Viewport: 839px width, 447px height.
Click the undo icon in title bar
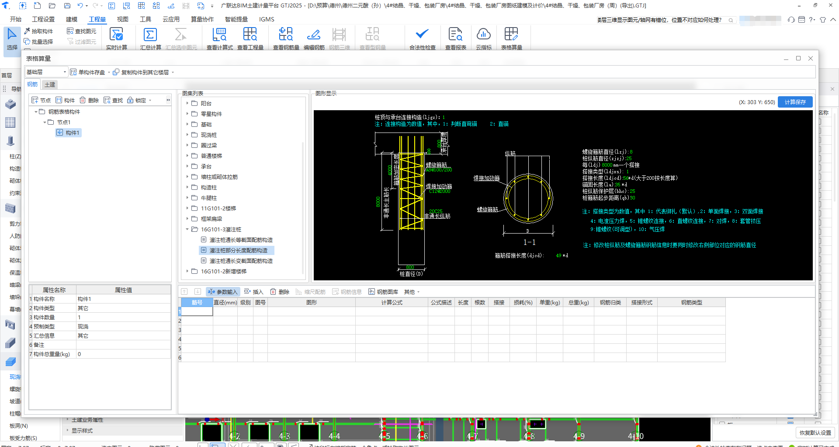click(x=80, y=6)
